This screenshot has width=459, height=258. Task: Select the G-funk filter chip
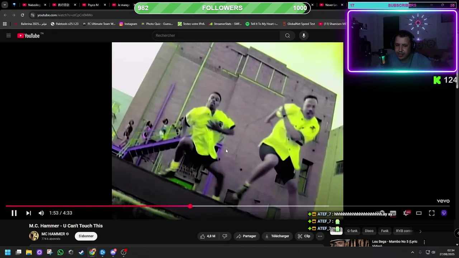click(x=352, y=231)
